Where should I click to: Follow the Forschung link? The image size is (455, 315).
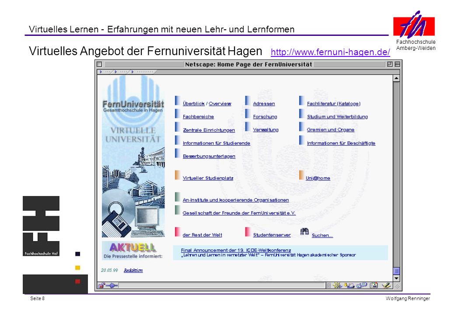tap(265, 117)
